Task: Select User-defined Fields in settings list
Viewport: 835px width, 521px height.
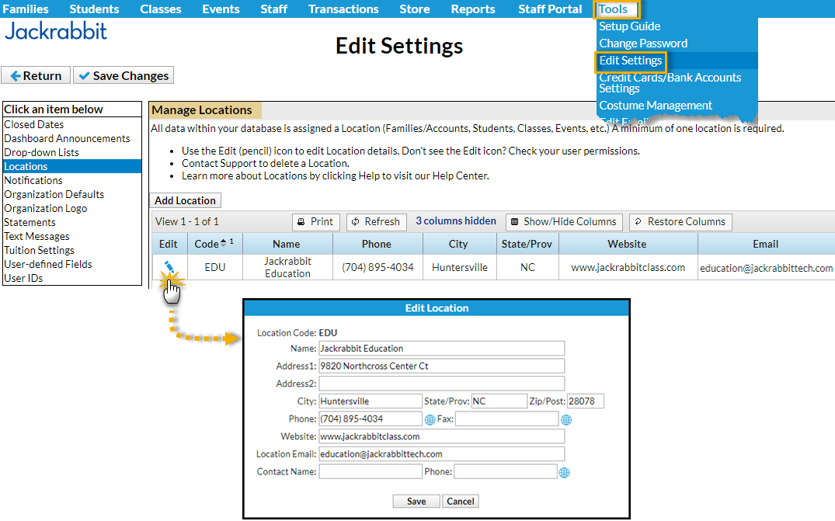Action: [x=72, y=264]
